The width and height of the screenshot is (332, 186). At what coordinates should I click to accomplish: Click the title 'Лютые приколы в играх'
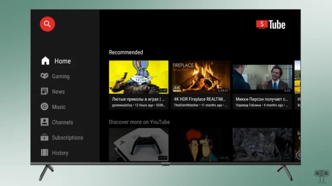tap(135, 99)
